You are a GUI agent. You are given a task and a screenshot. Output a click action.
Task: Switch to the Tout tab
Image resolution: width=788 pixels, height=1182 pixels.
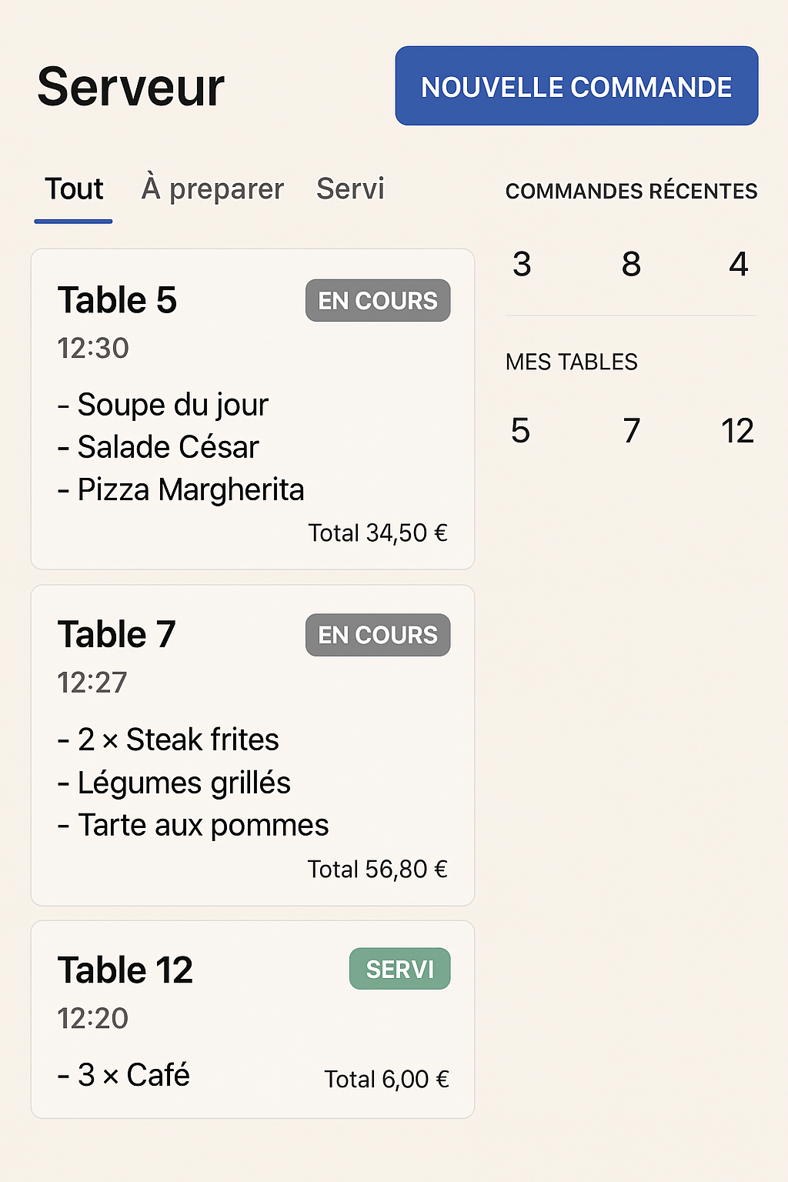tap(74, 189)
